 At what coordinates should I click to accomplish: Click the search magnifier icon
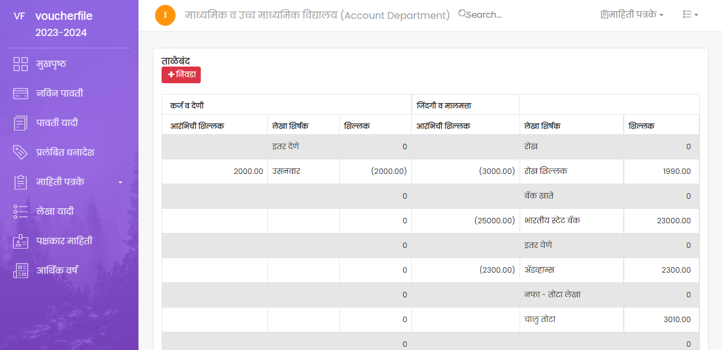pos(462,14)
